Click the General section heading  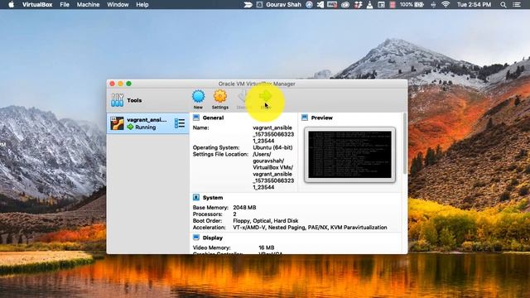(213, 118)
